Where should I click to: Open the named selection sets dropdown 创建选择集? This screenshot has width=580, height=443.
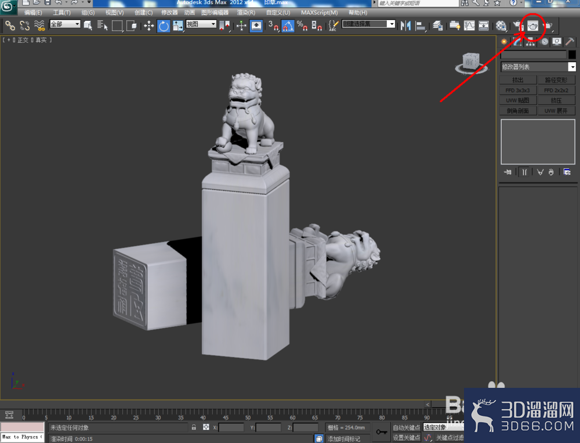[368, 24]
